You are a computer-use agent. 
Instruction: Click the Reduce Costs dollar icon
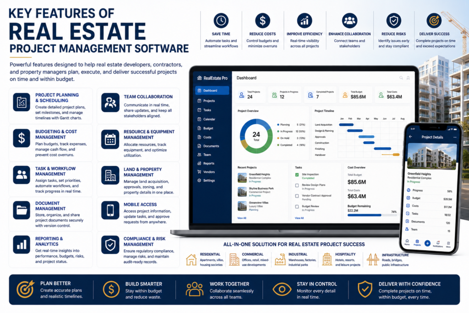[x=262, y=21]
